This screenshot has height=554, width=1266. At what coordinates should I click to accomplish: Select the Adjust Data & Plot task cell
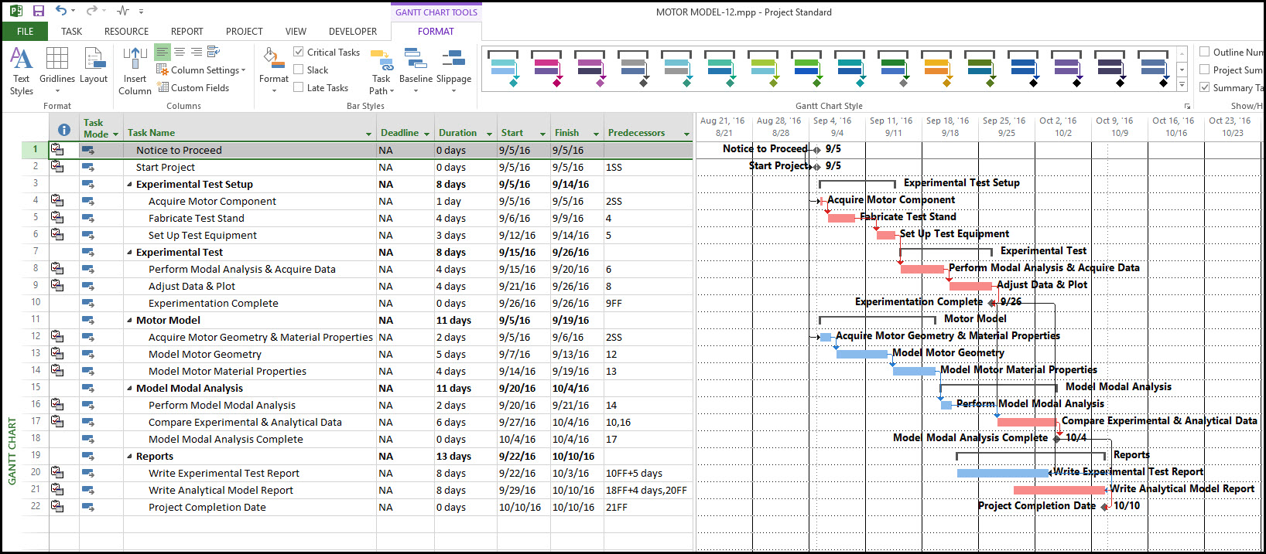[x=251, y=286]
